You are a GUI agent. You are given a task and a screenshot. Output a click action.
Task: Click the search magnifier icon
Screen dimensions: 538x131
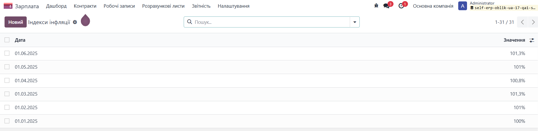[x=190, y=22]
